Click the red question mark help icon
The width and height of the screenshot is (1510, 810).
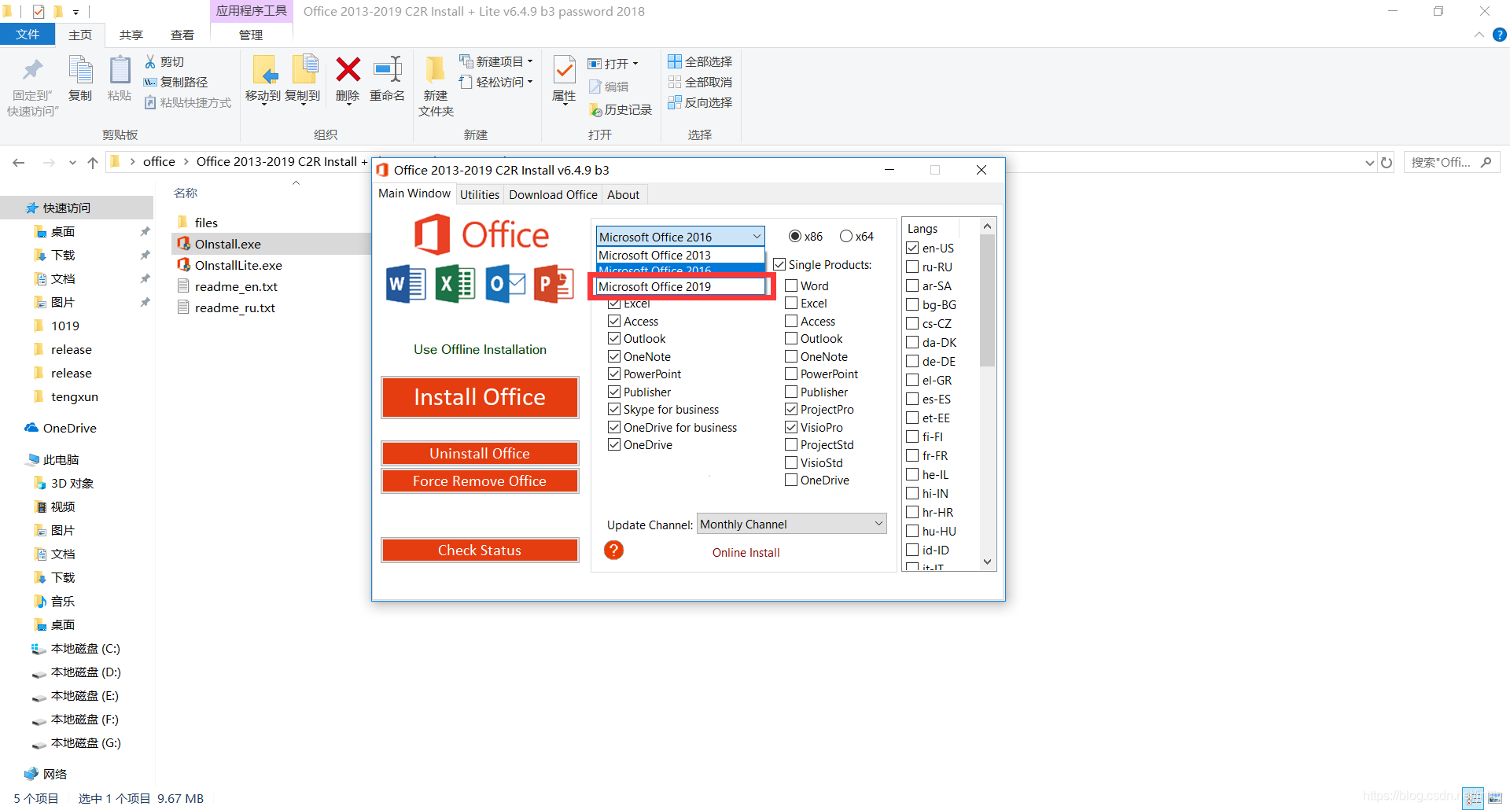(x=613, y=550)
